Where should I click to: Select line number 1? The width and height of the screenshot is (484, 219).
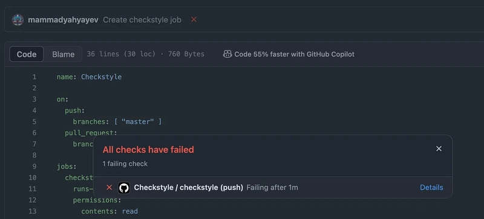pos(34,77)
